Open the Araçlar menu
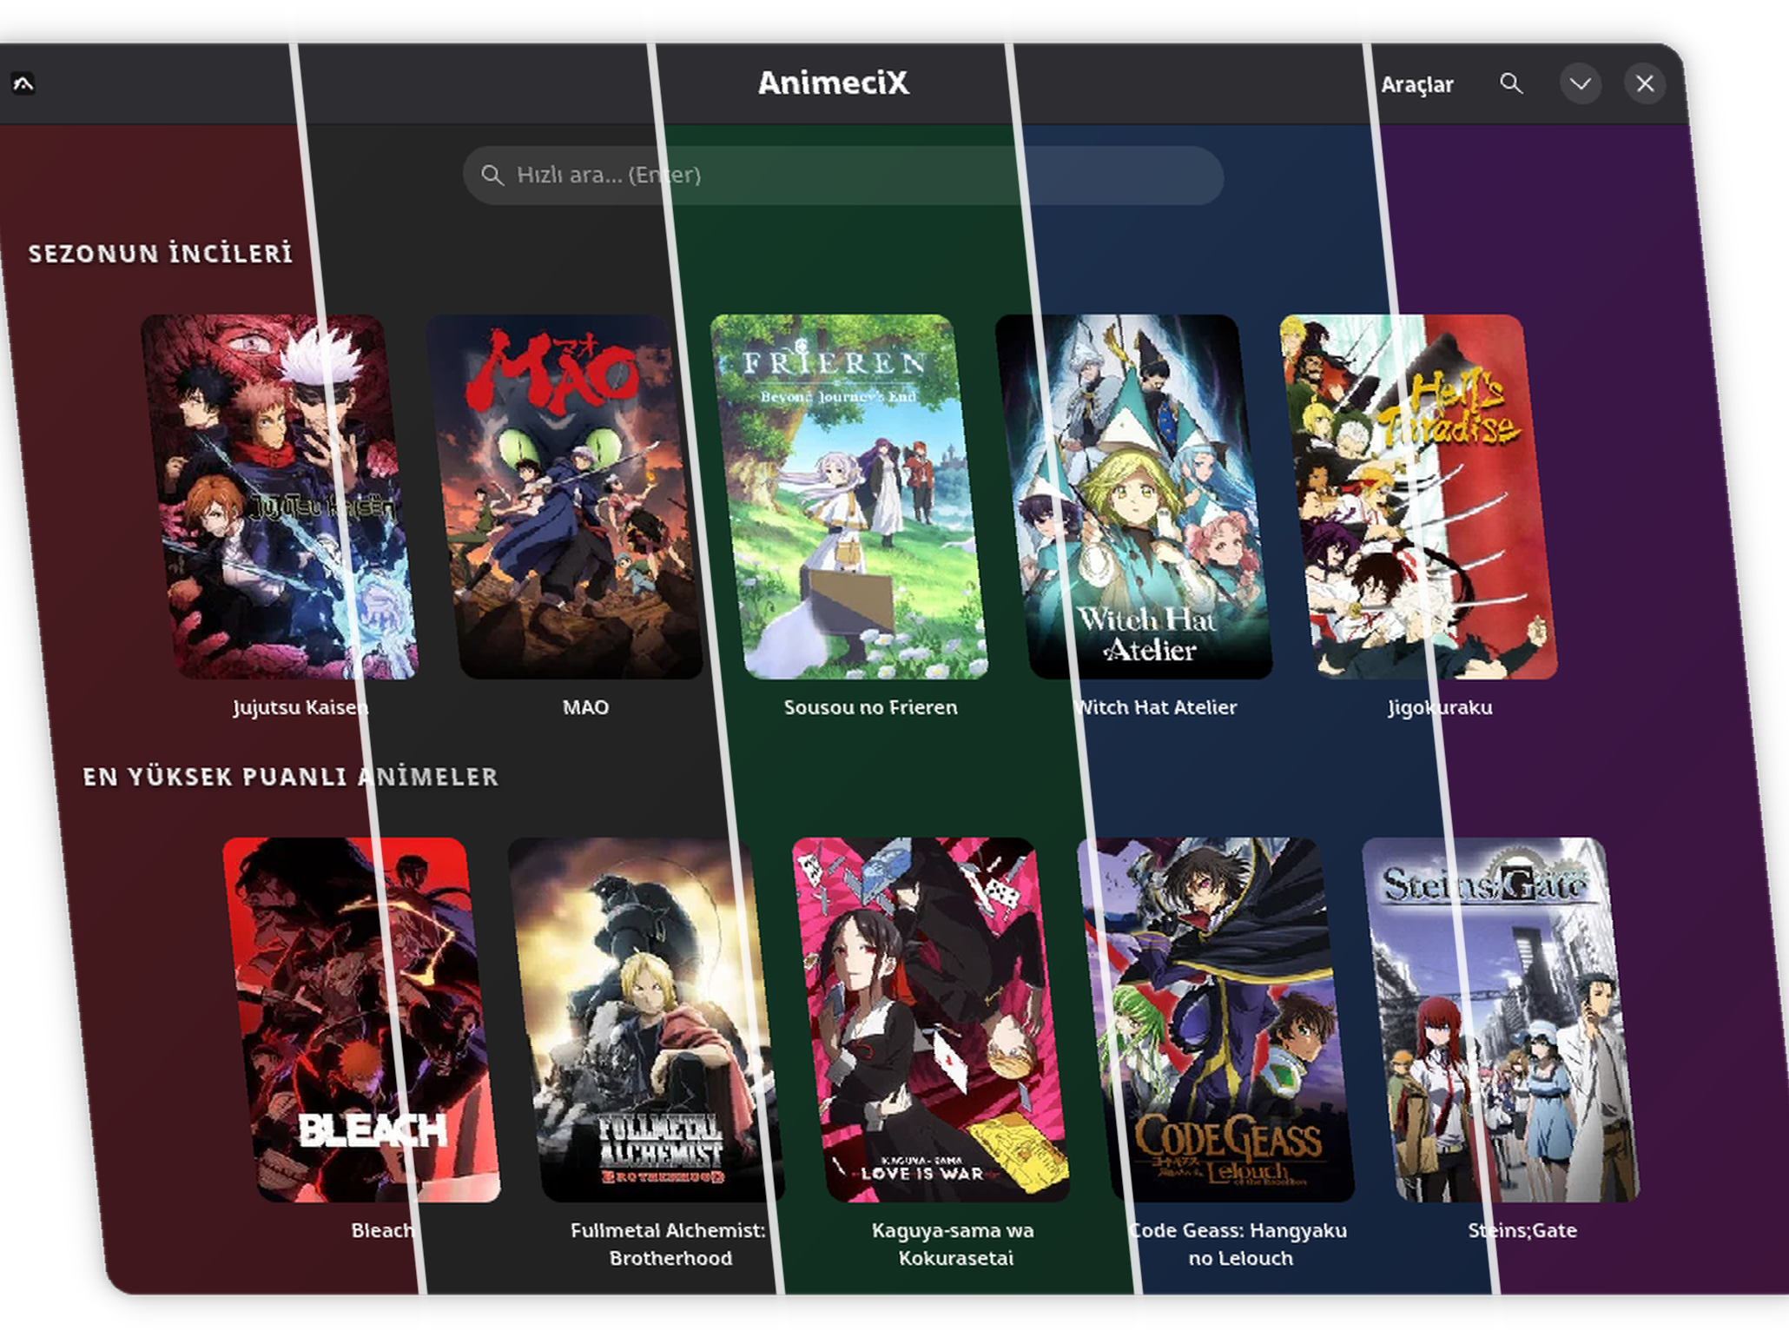This screenshot has height=1338, width=1789. click(1416, 84)
